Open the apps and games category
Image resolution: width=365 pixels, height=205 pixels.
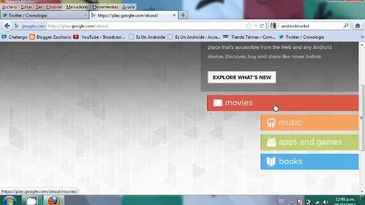[x=310, y=142]
